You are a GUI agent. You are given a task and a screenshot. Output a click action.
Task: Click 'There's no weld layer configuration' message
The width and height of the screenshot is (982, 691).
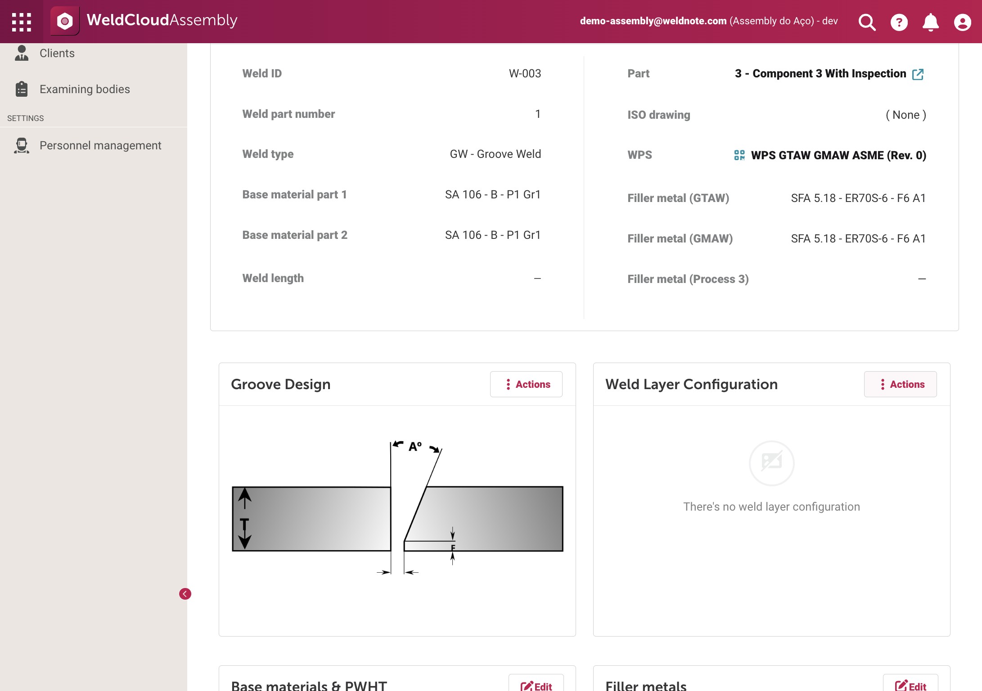pos(771,507)
